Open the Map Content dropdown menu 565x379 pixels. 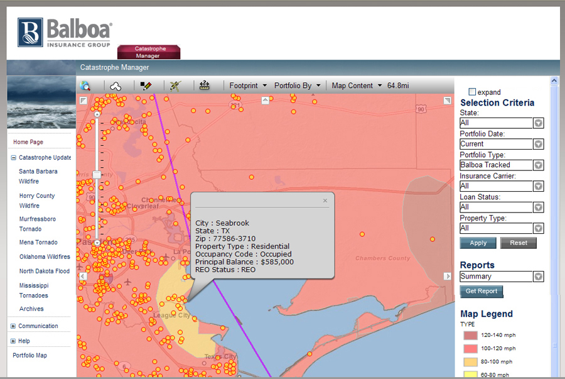pos(357,86)
